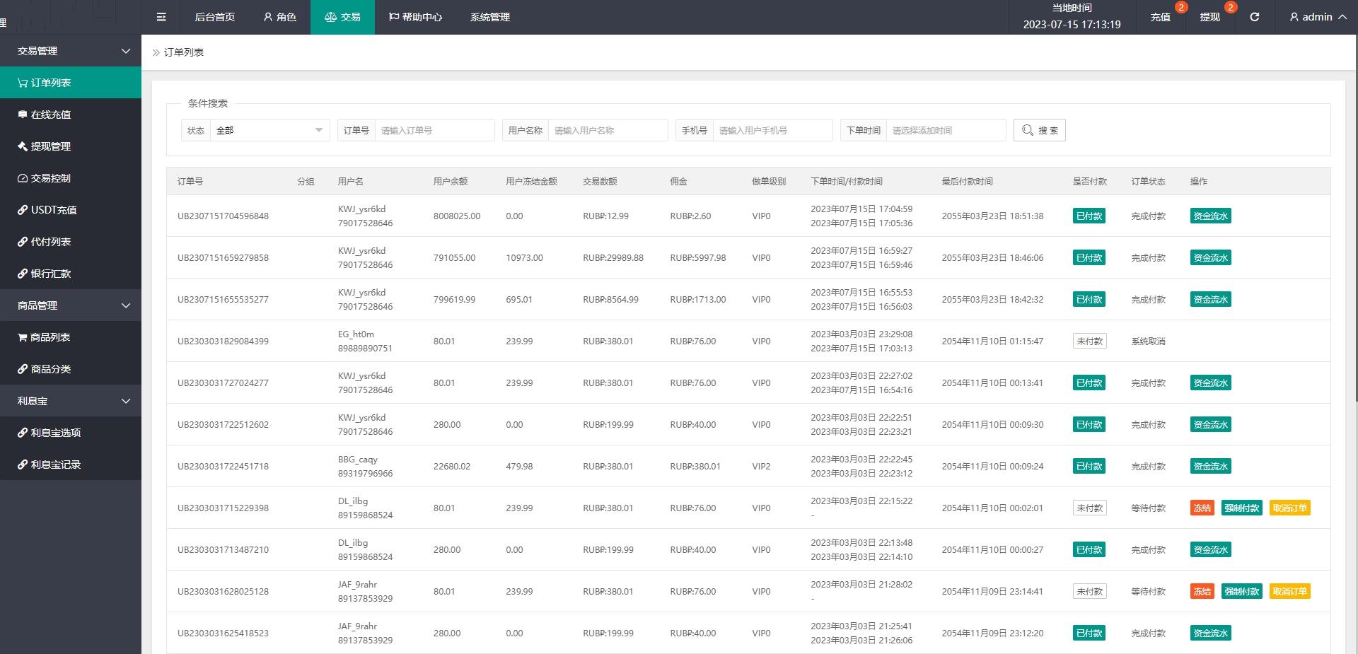Expand the admin account menu arrow

pyautogui.click(x=1342, y=17)
